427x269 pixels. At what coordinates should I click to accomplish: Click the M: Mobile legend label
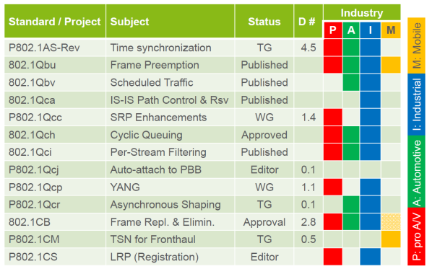[417, 45]
